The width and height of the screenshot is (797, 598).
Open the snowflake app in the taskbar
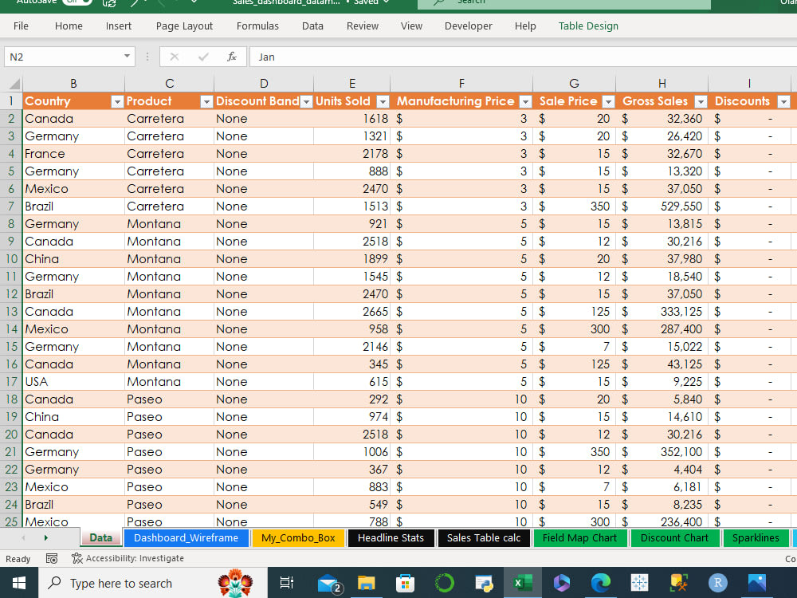[639, 583]
